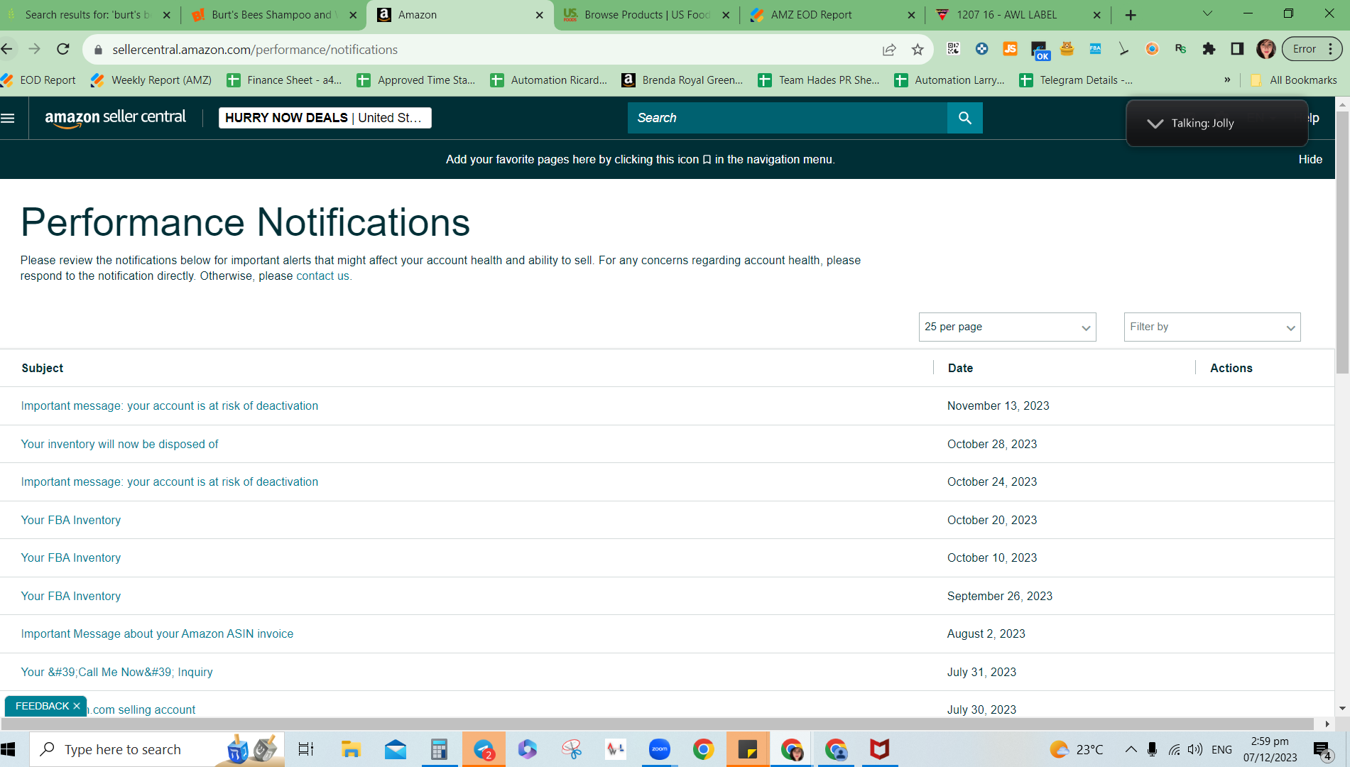Switch to Browse Products US Foods tab
The height and width of the screenshot is (767, 1350).
[x=646, y=15]
